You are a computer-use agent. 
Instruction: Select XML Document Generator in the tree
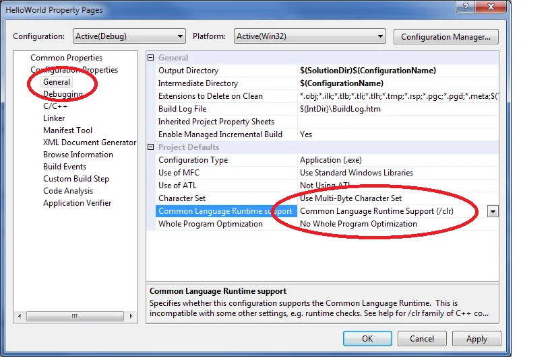(90, 143)
